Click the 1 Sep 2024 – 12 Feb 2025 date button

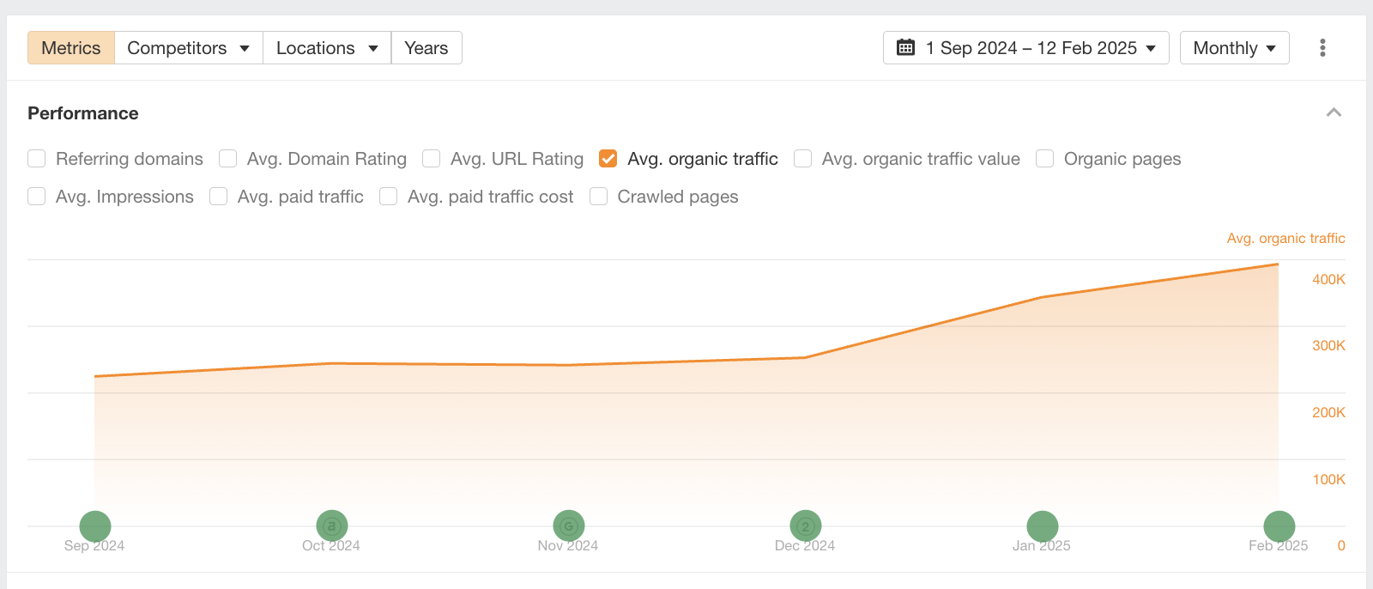[1026, 48]
